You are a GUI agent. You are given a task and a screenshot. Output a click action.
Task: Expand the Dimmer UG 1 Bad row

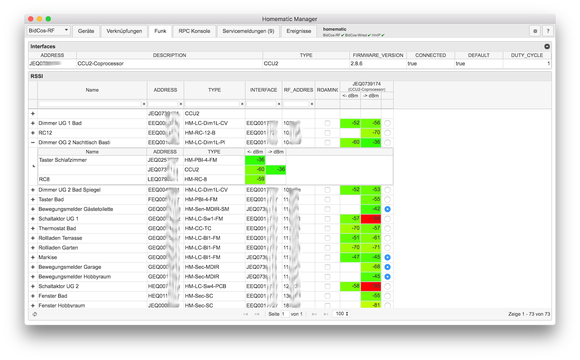33,123
